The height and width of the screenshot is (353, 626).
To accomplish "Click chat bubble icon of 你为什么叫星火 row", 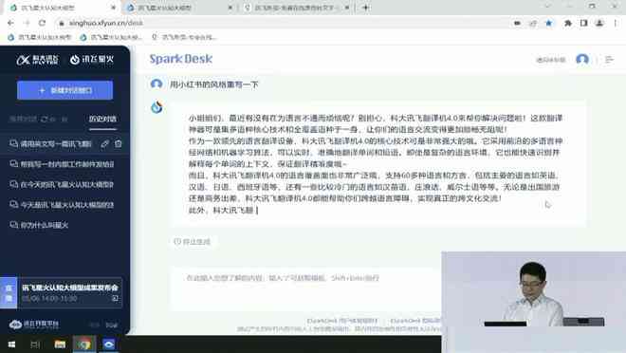I will [13, 225].
